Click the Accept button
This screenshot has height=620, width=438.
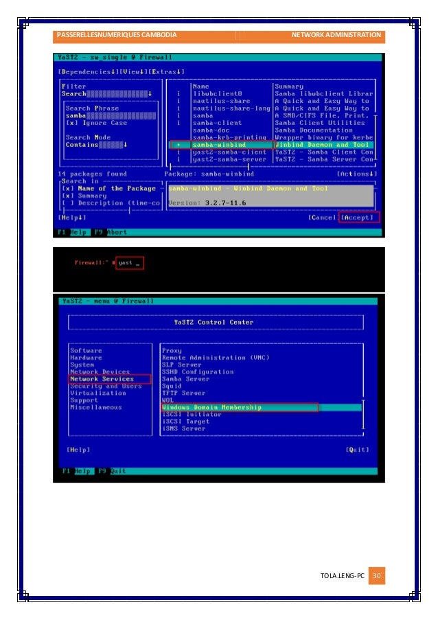(x=358, y=218)
